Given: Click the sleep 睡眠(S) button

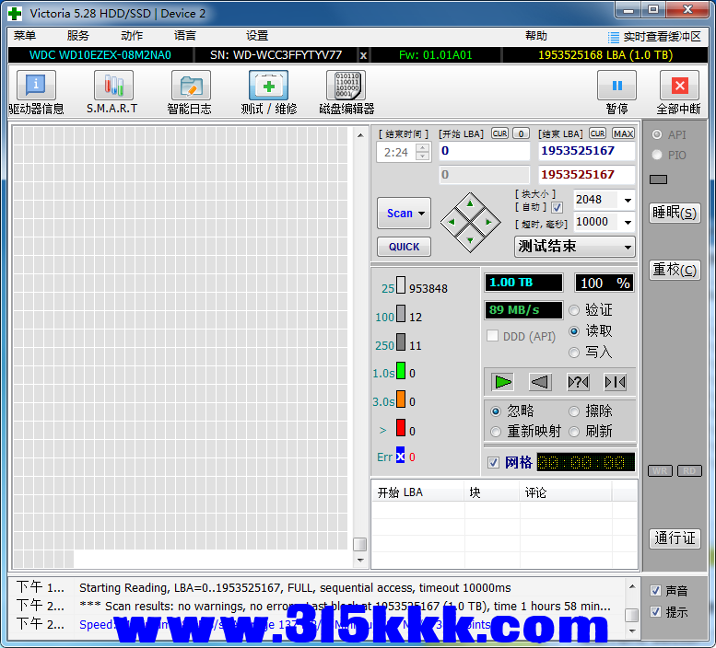Looking at the screenshot, I should click(675, 213).
